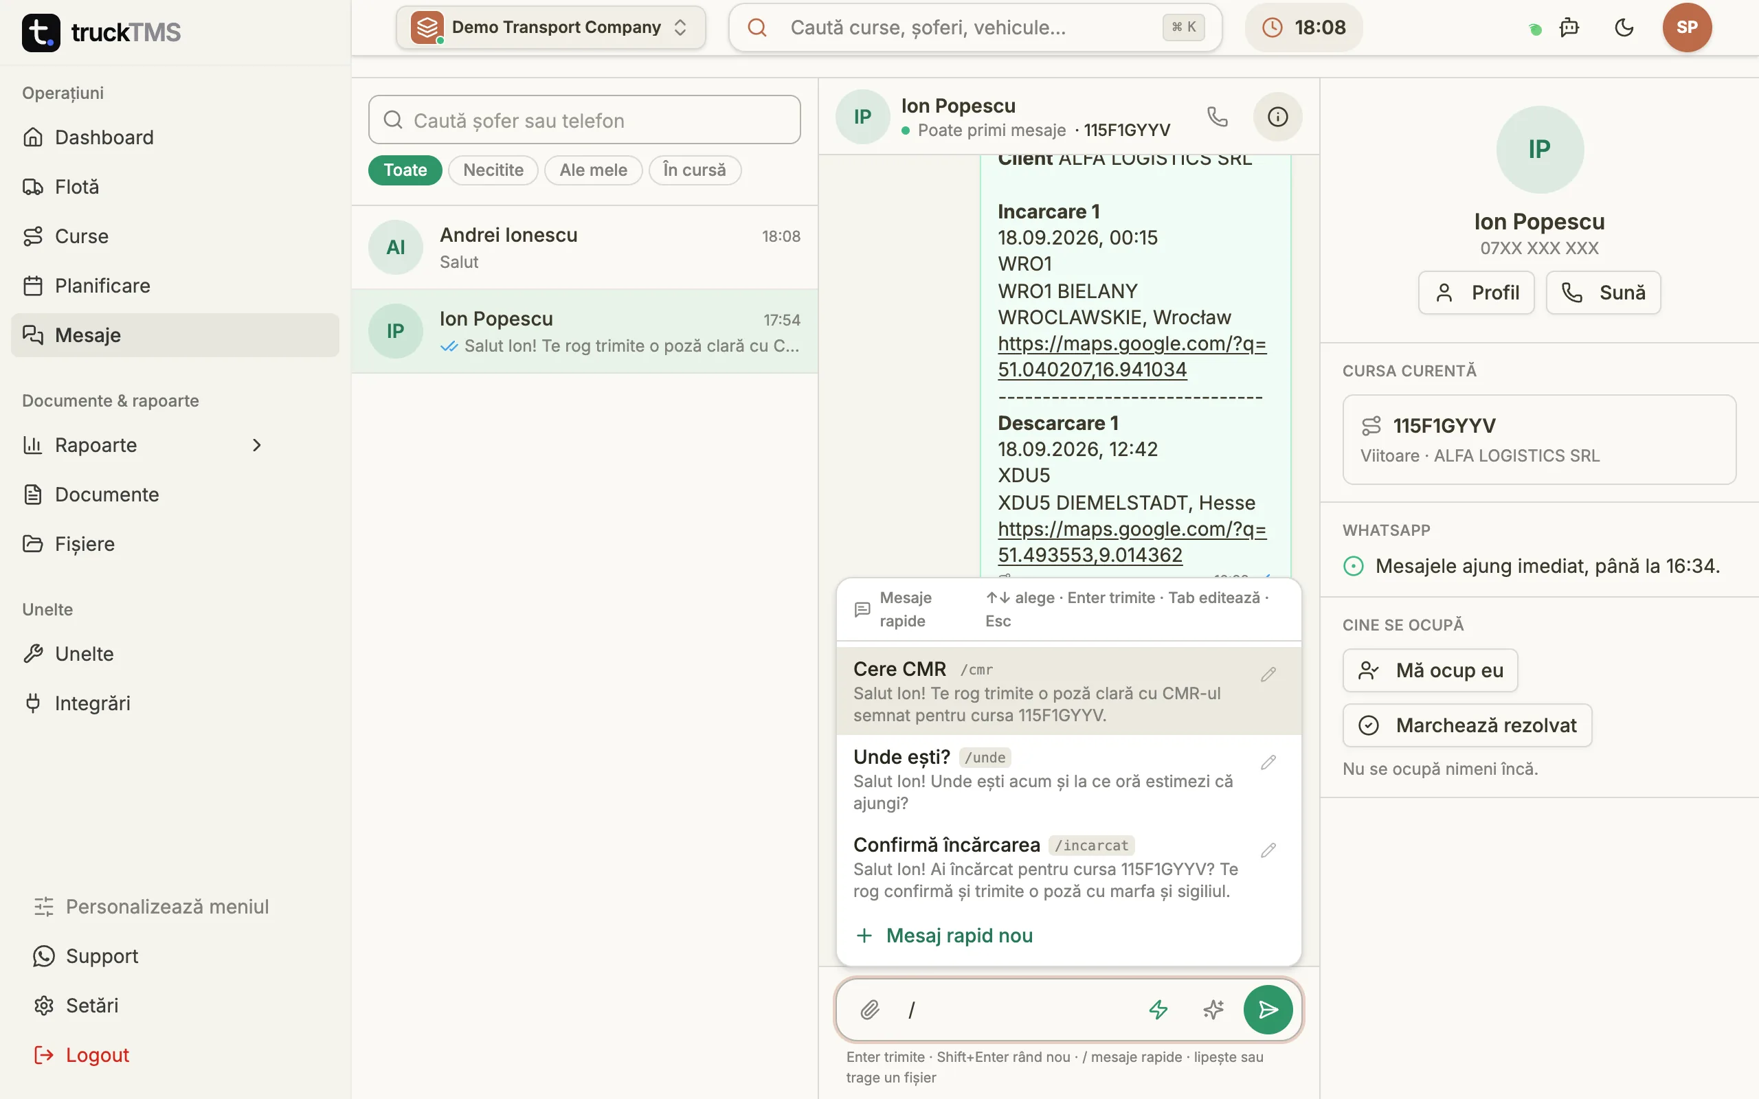Click the truckTMS logo icon
Viewport: 1759px width, 1099px height.
click(41, 32)
